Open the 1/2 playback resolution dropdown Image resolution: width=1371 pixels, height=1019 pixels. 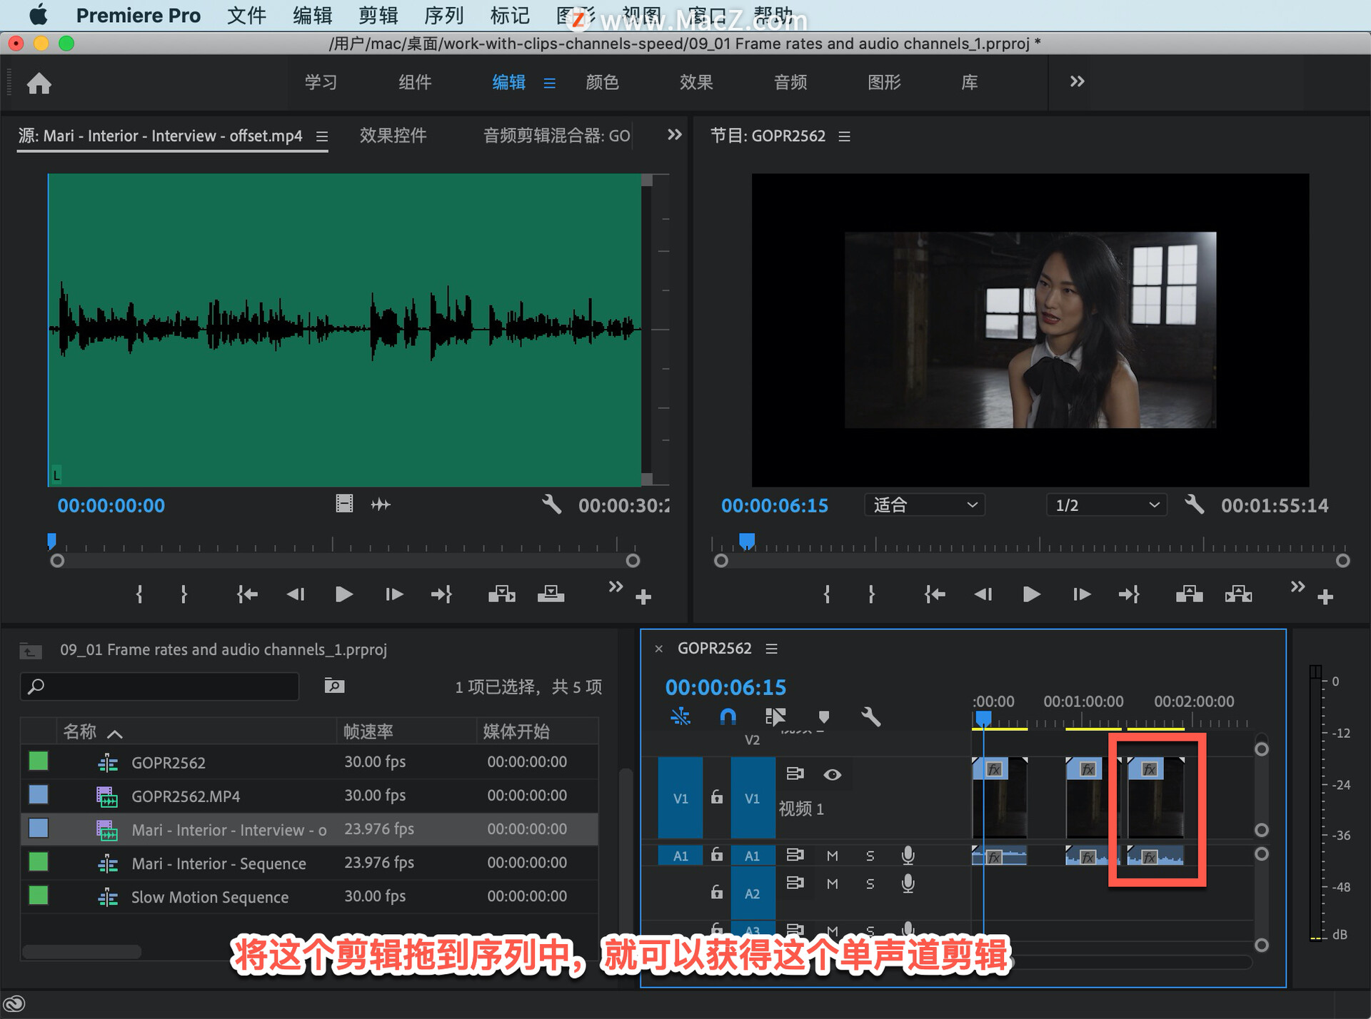(1106, 505)
